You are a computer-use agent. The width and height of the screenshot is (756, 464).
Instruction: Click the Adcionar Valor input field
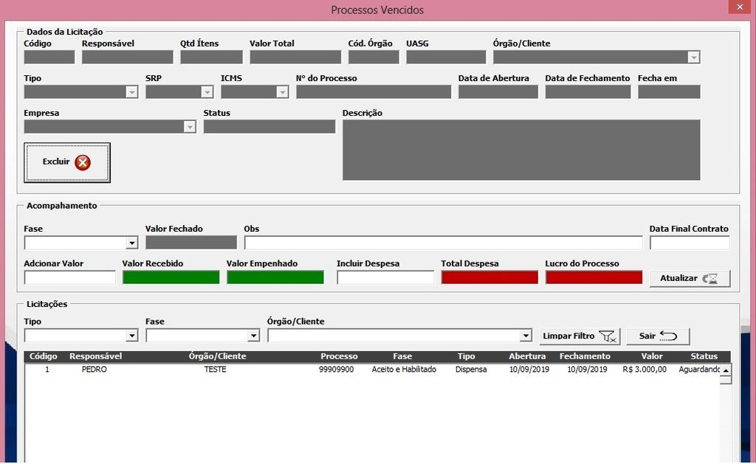[70, 277]
